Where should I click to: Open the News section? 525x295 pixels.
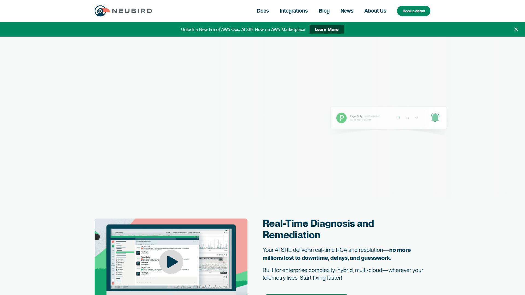[x=347, y=11]
